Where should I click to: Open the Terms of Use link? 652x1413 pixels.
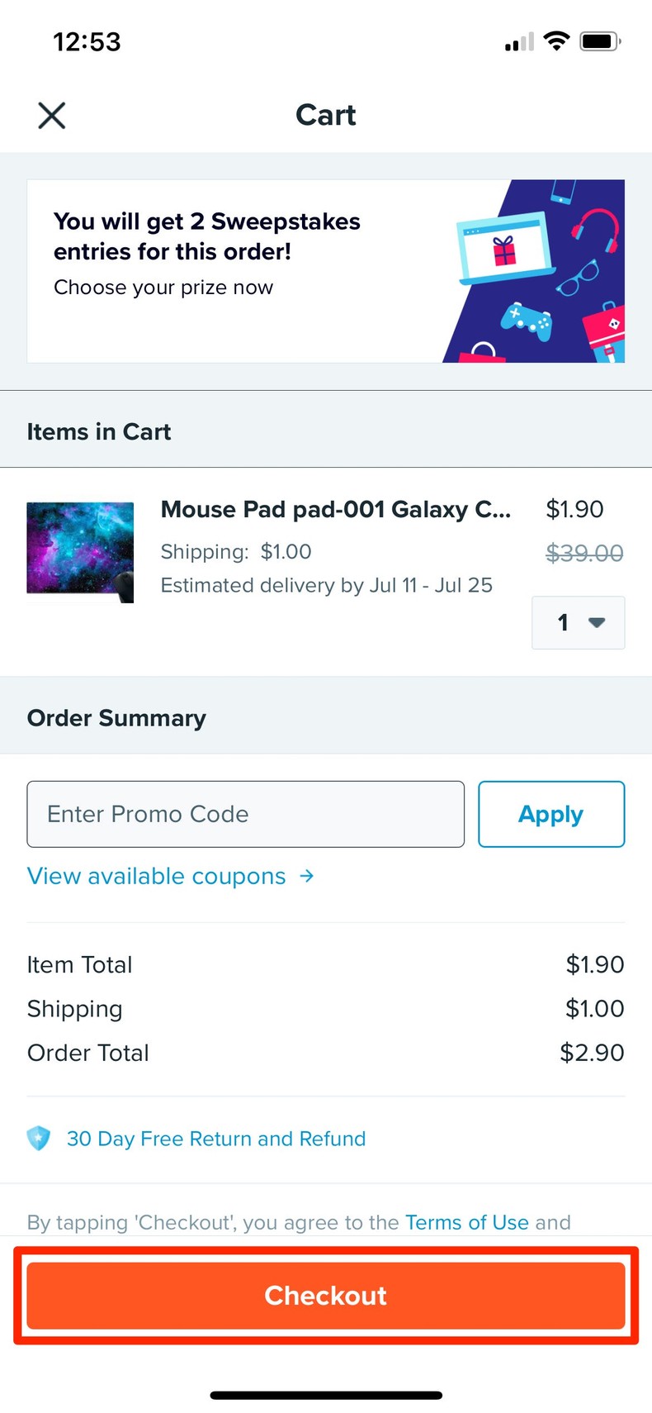(x=466, y=1222)
